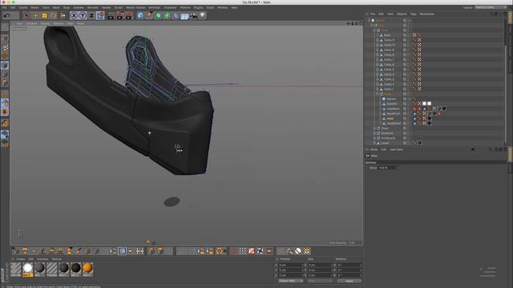Open the Bookmarks menu in Object Manager
Image resolution: width=513 pixels, height=288 pixels.
pos(426,14)
